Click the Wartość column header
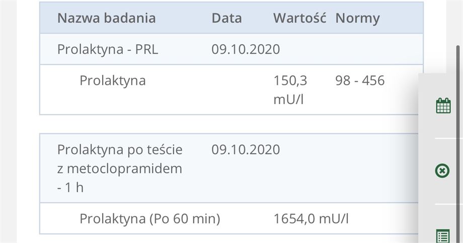Image resolution: width=463 pixels, height=243 pixels. point(299,18)
